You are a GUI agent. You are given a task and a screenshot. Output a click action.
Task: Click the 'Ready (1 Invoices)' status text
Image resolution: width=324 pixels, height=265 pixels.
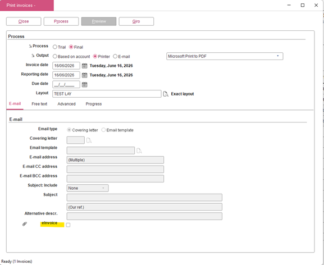17,262
